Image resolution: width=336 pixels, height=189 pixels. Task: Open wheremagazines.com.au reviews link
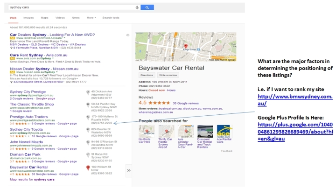click(155, 112)
